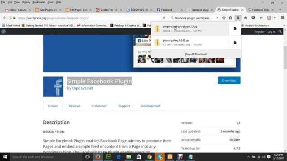Expand bookmarks toolbar overflow chevron

pyautogui.click(x=284, y=25)
